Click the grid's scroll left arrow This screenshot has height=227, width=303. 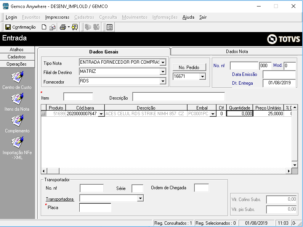tap(44, 171)
